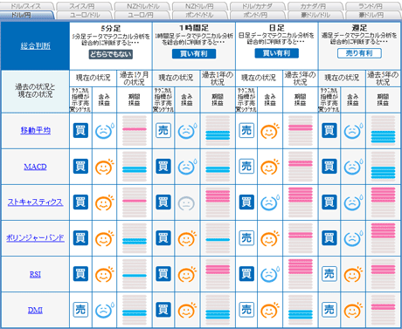402x329 pixels.
Task: Click the 買 signal icon for 移動平均 under 5分足
Action: click(x=80, y=130)
